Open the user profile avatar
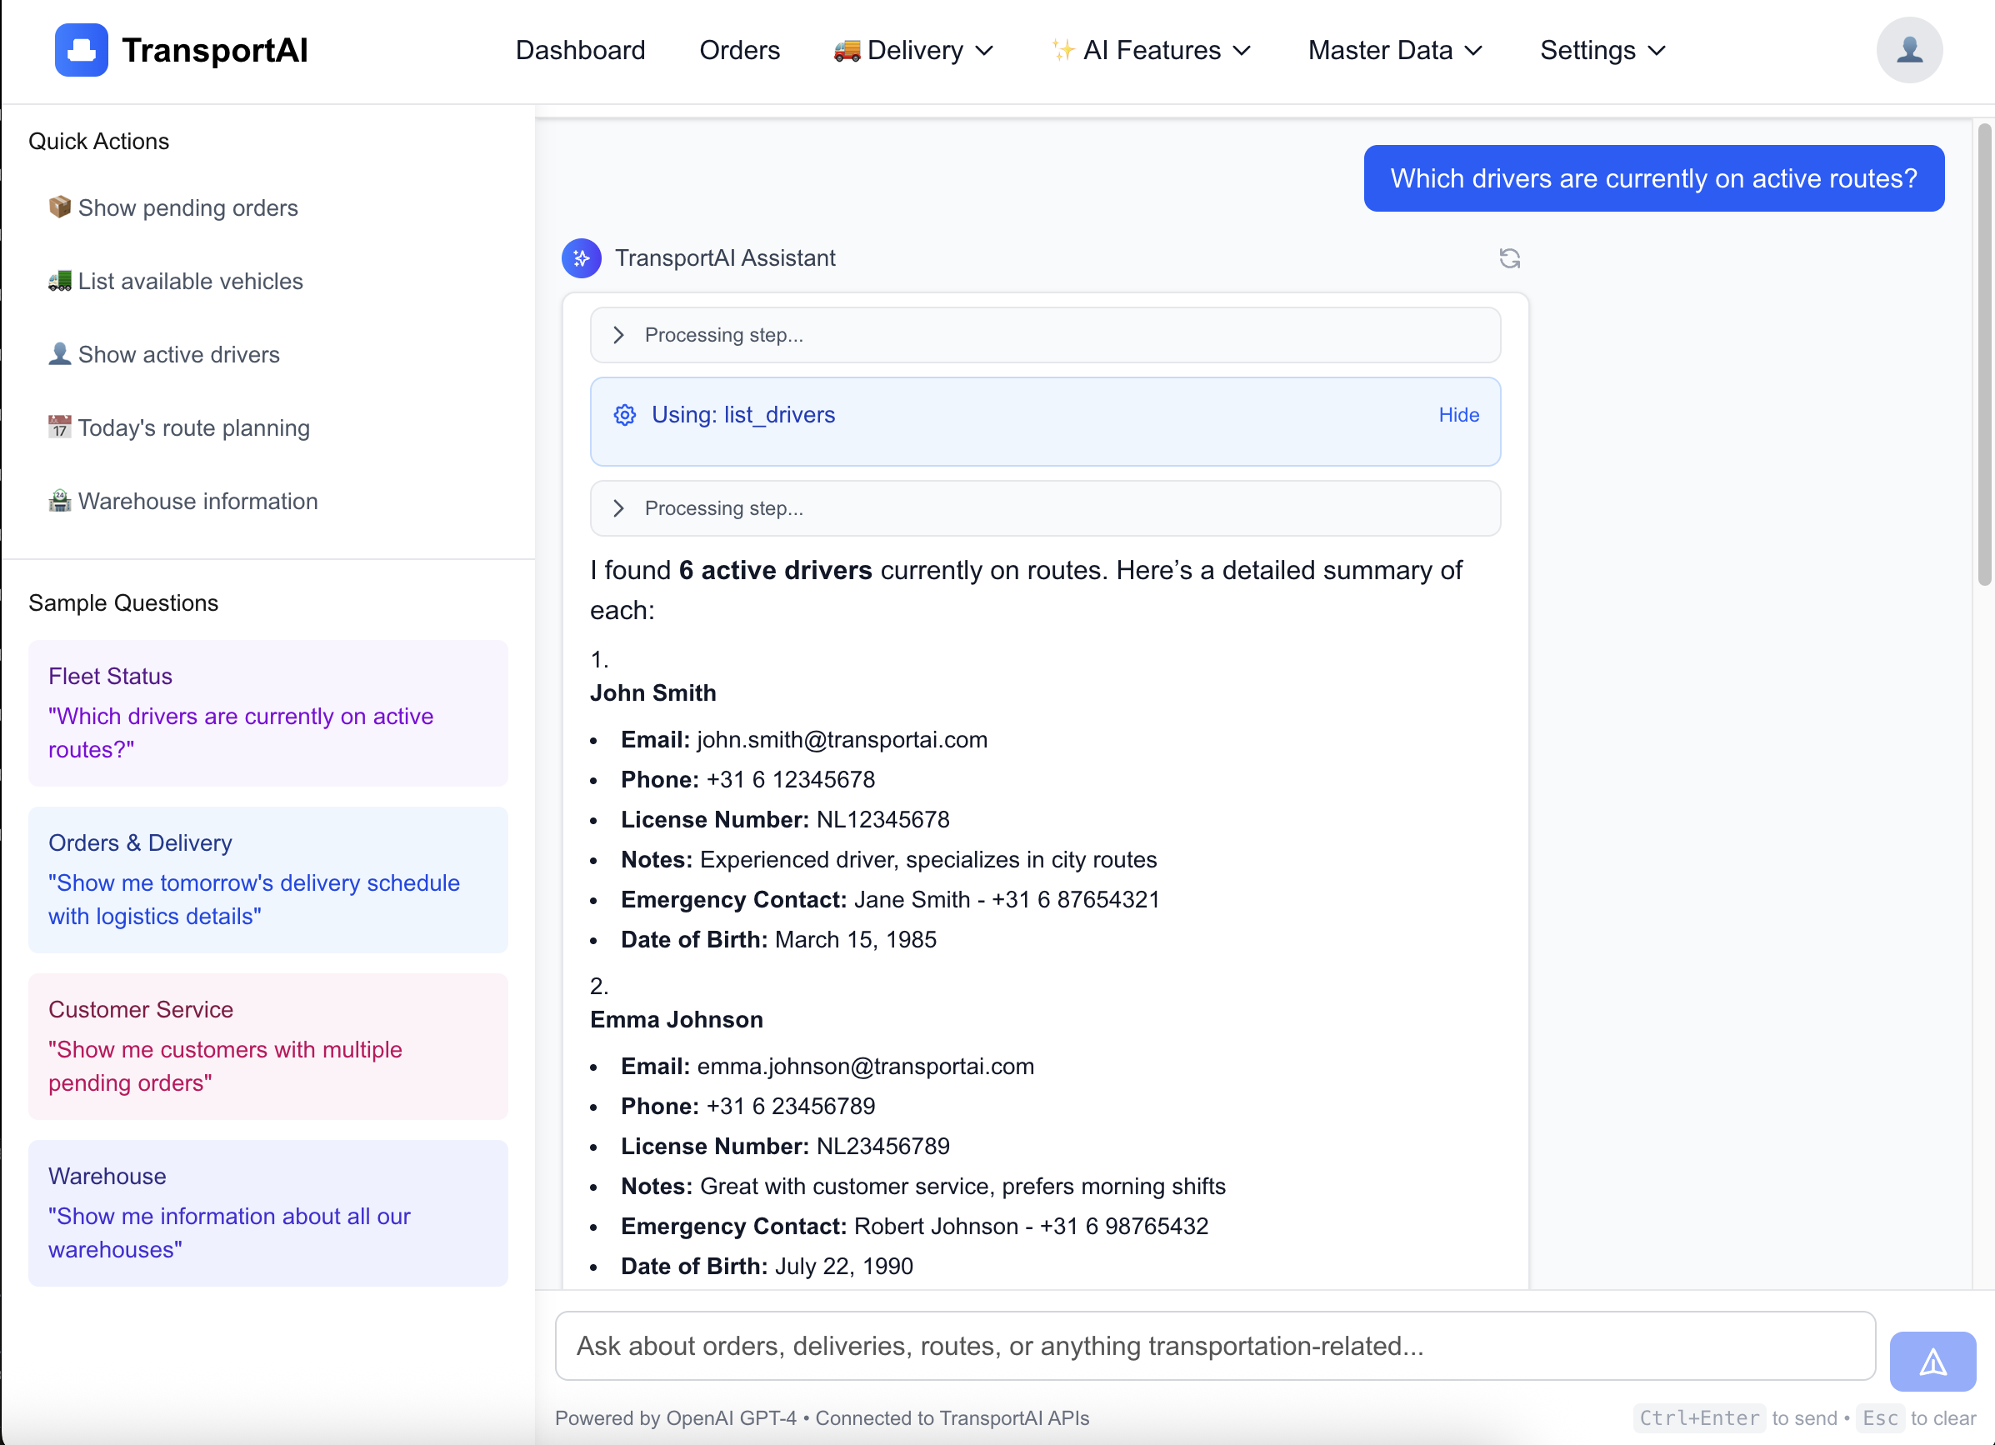Viewport: 1995px width, 1445px height. pos(1909,50)
